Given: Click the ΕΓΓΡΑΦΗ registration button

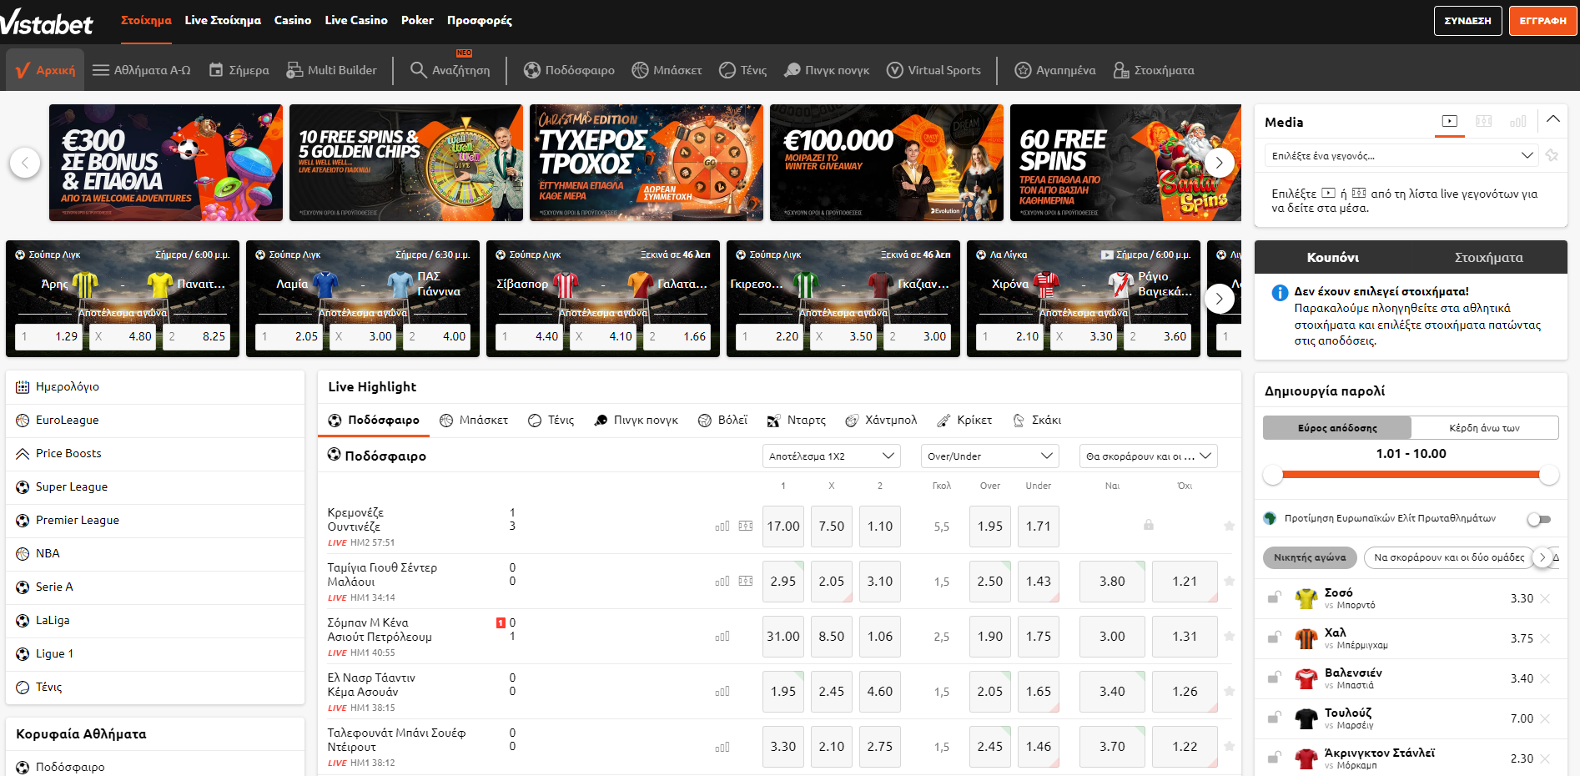Looking at the screenshot, I should (x=1542, y=21).
